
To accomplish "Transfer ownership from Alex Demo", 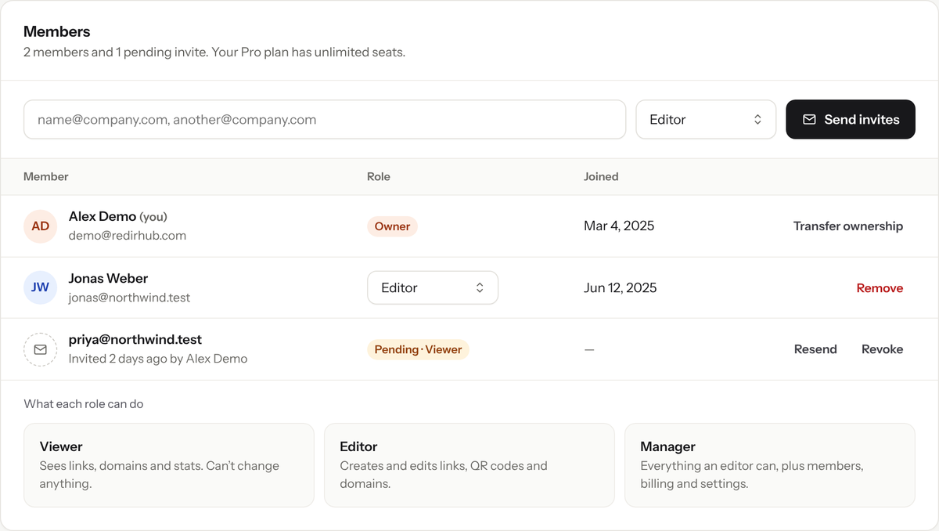I will pyautogui.click(x=848, y=226).
